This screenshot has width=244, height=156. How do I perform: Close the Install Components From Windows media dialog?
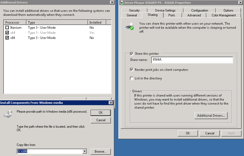(x=111, y=102)
